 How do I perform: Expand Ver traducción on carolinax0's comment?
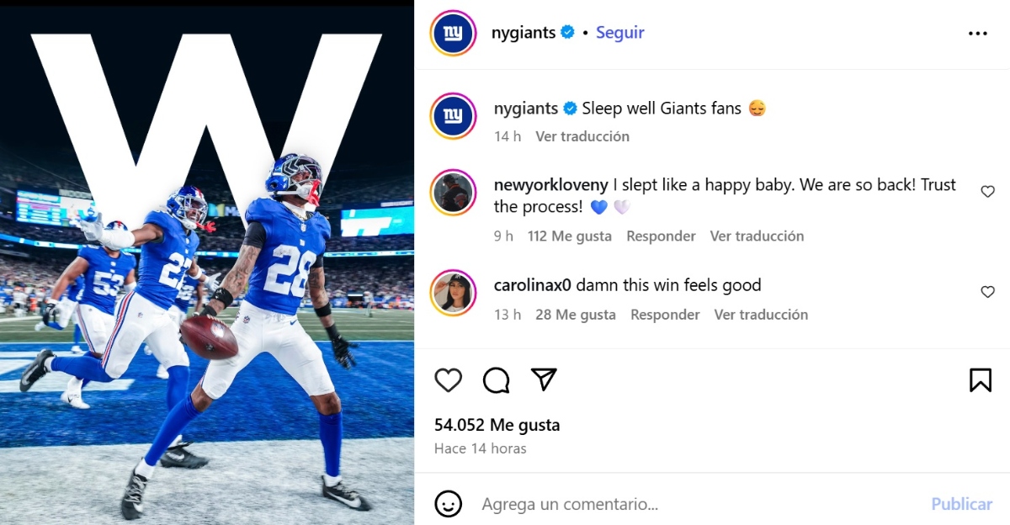coord(761,314)
